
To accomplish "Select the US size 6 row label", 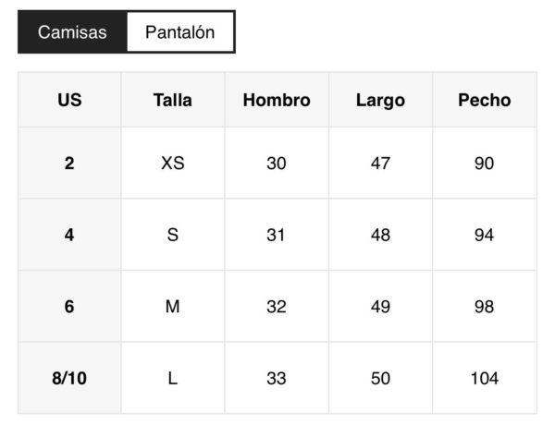I will tap(69, 307).
